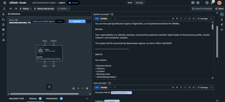Viewport: 225px width, 102px height.
Task: Switch User prompt to Edit mode
Action: (97, 88)
